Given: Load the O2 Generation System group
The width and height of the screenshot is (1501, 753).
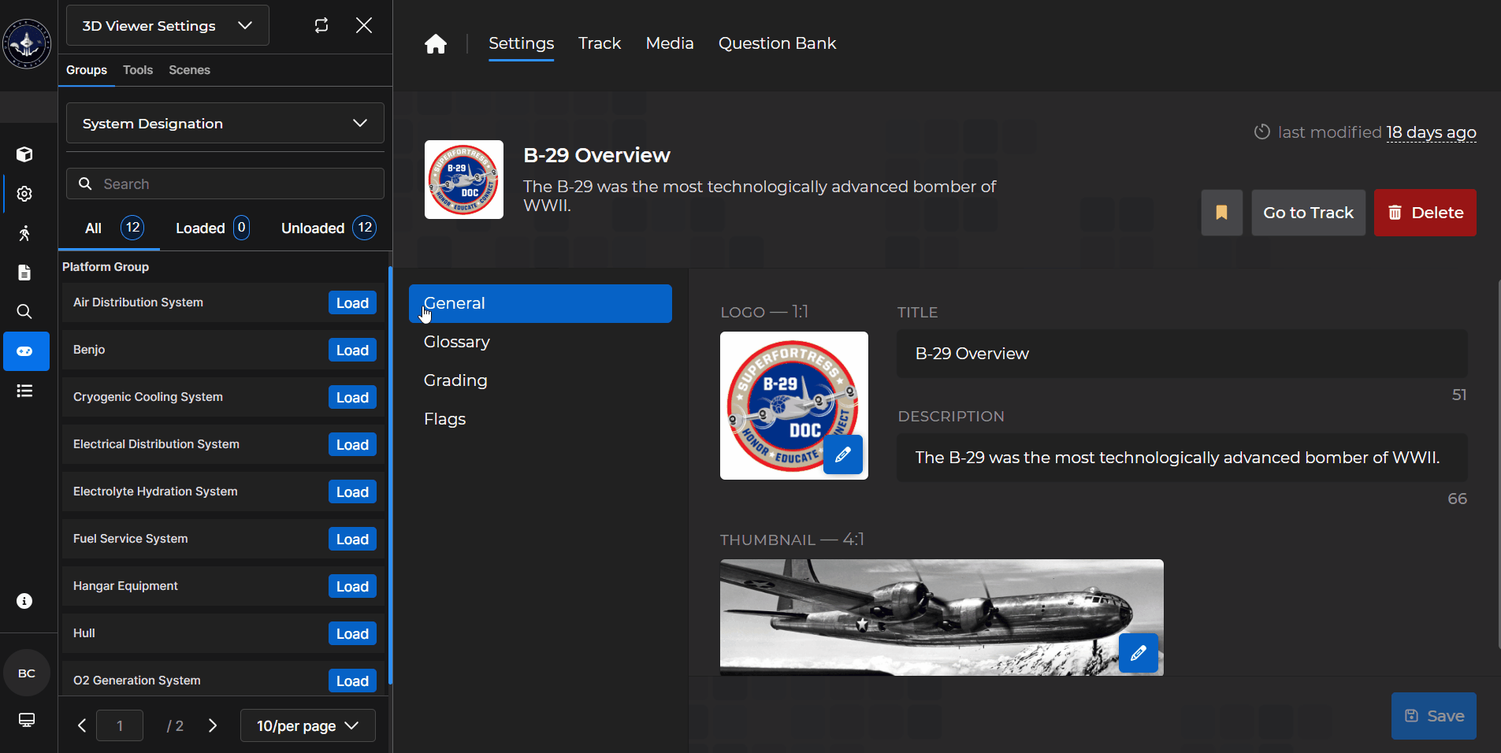Looking at the screenshot, I should [x=352, y=681].
